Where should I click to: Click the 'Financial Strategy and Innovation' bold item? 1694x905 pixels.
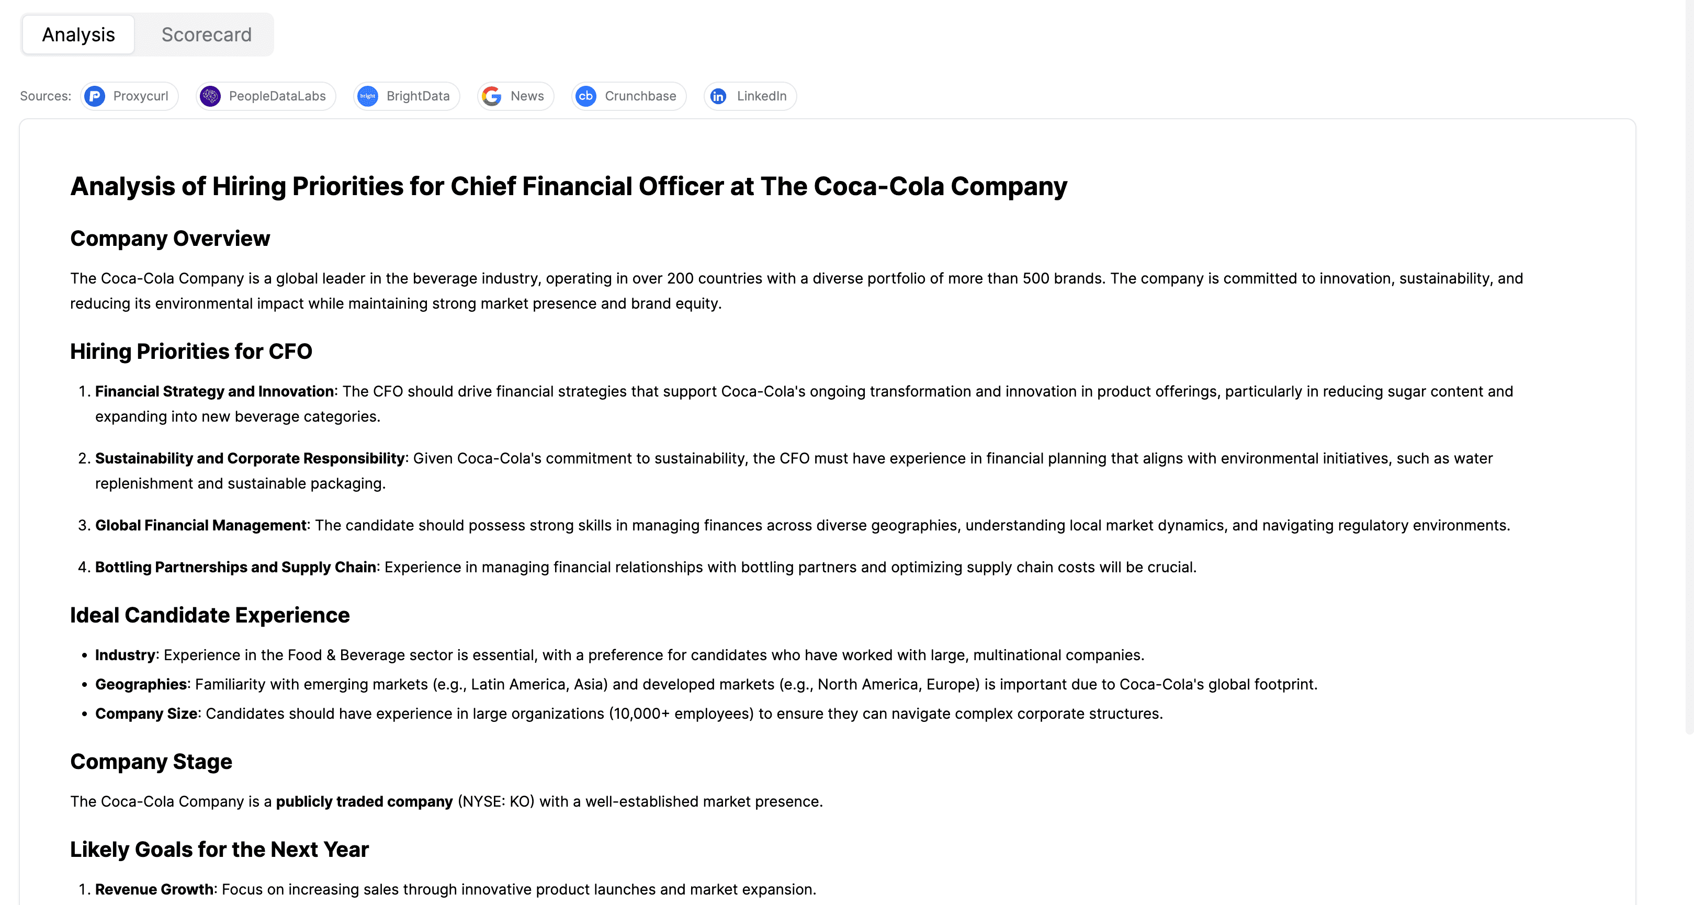click(214, 392)
